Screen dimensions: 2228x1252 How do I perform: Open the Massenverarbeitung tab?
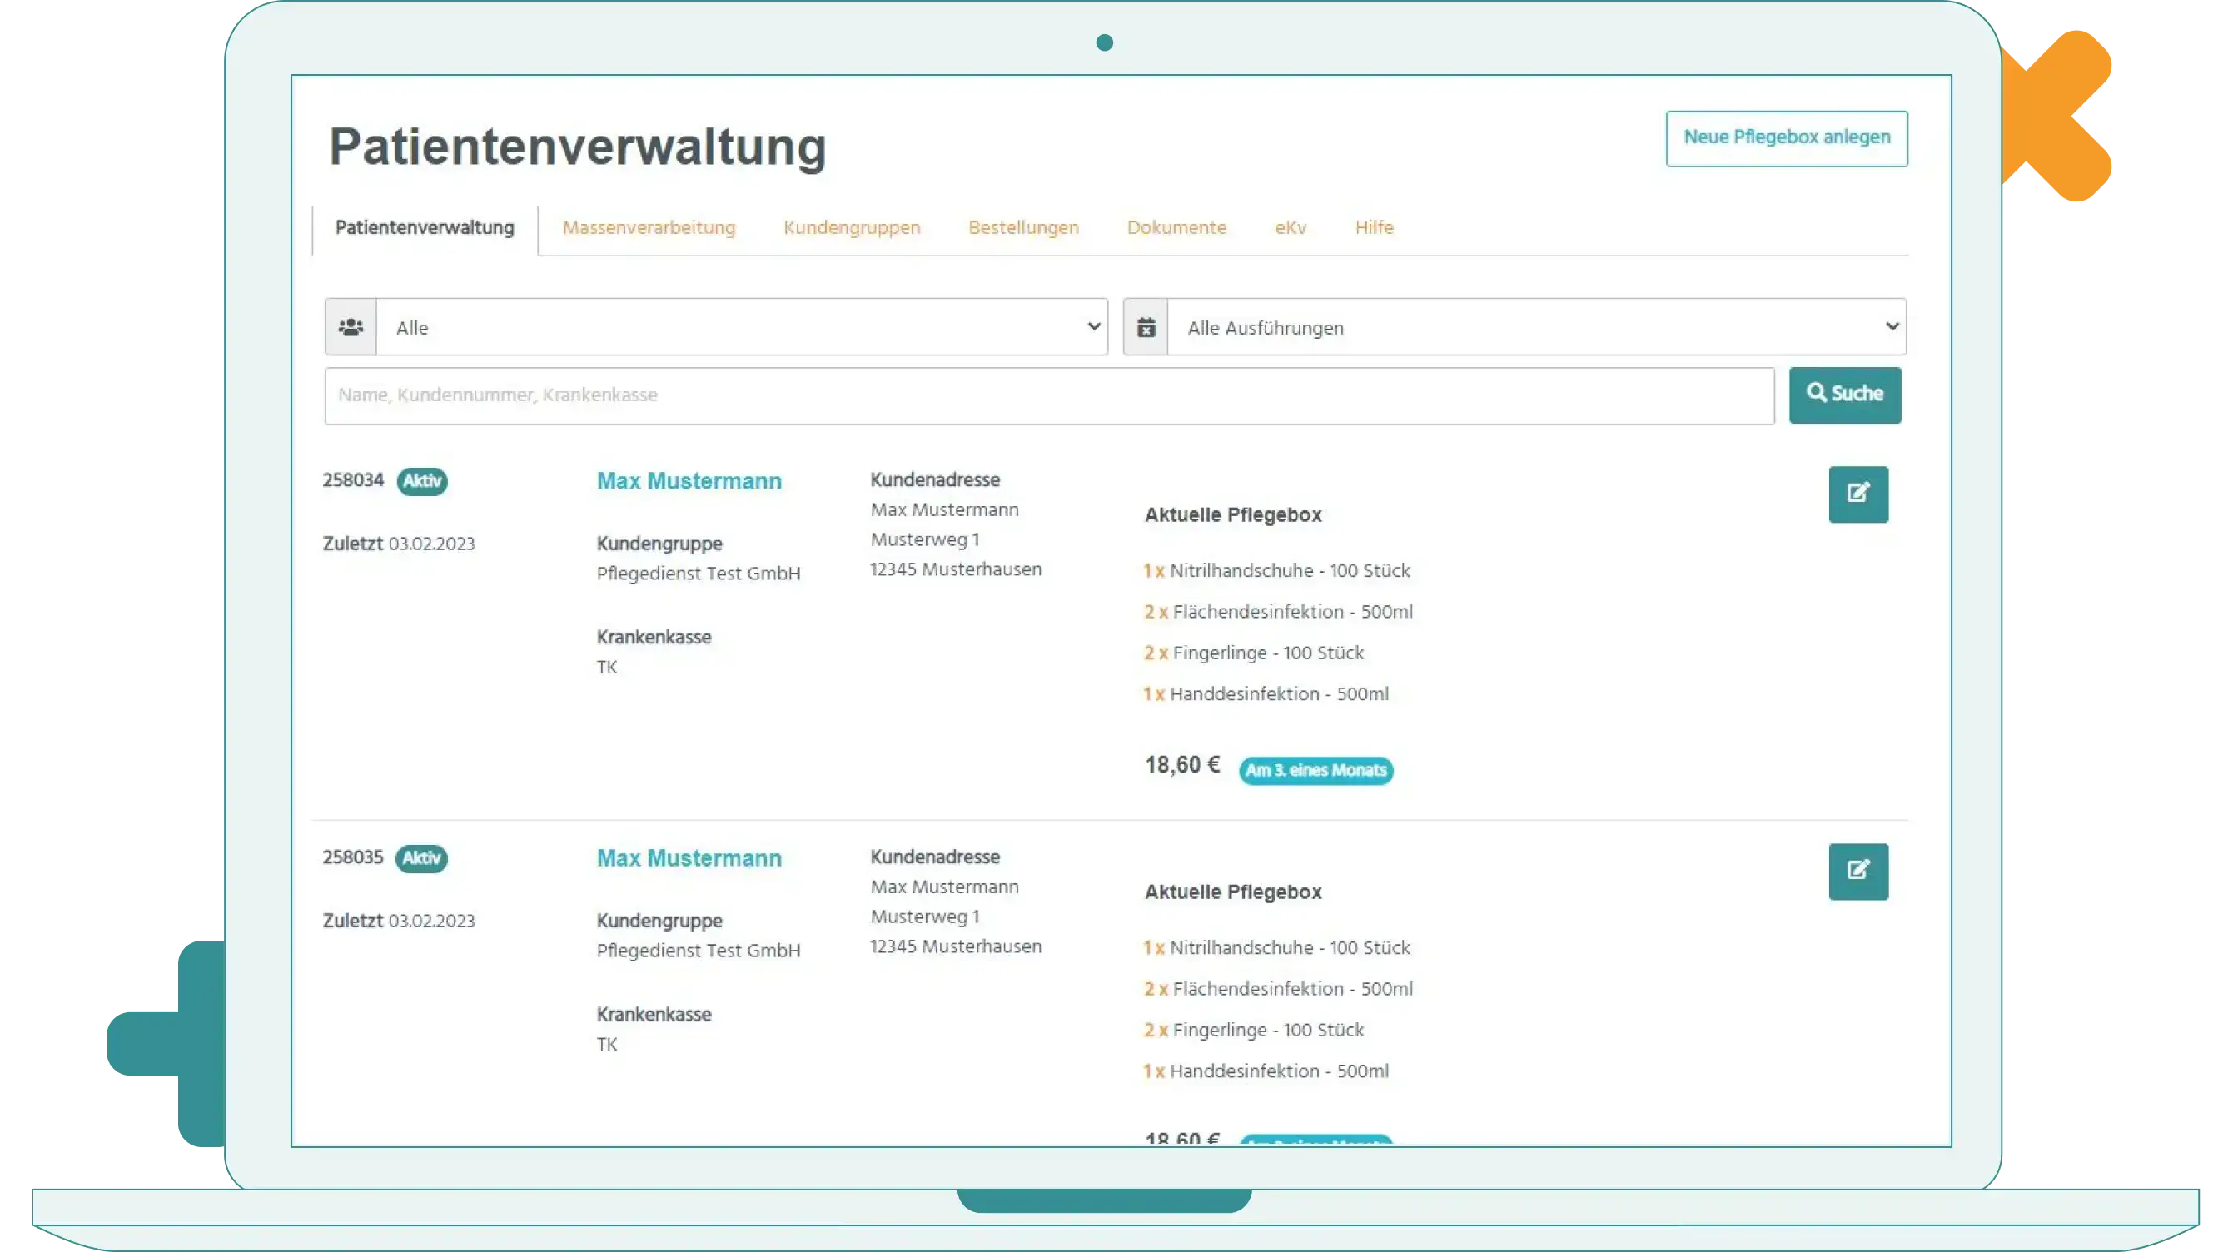coord(649,227)
